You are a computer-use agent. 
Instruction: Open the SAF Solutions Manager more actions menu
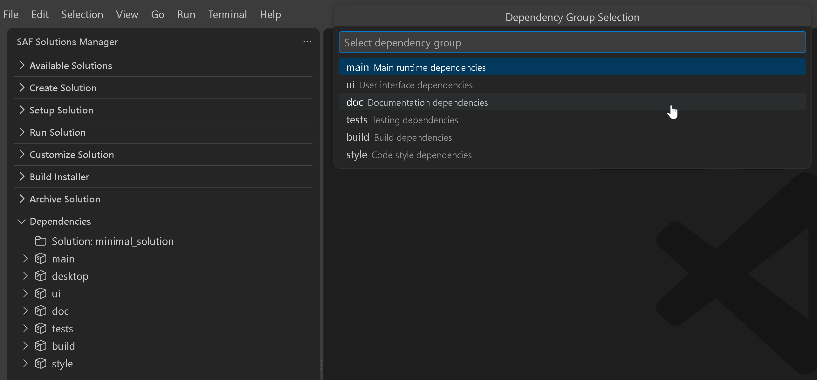click(307, 42)
